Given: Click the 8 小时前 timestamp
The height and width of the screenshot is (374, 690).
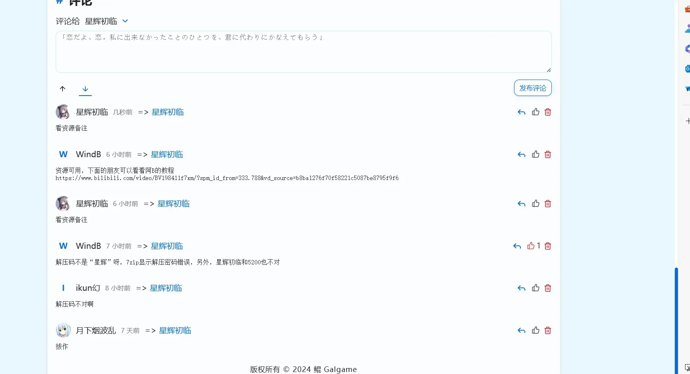Looking at the screenshot, I should [118, 288].
